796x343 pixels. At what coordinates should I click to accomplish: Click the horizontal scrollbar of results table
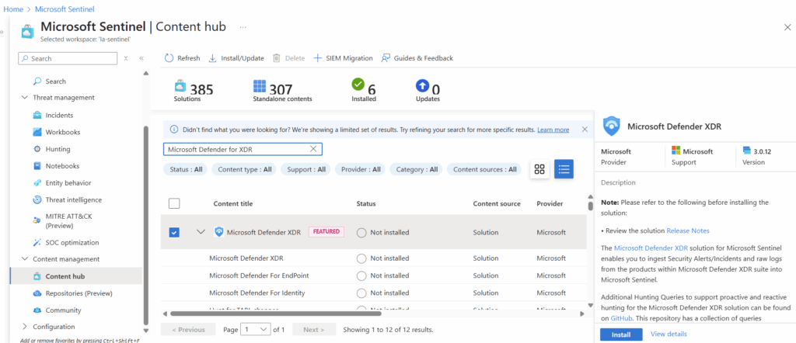(x=276, y=314)
